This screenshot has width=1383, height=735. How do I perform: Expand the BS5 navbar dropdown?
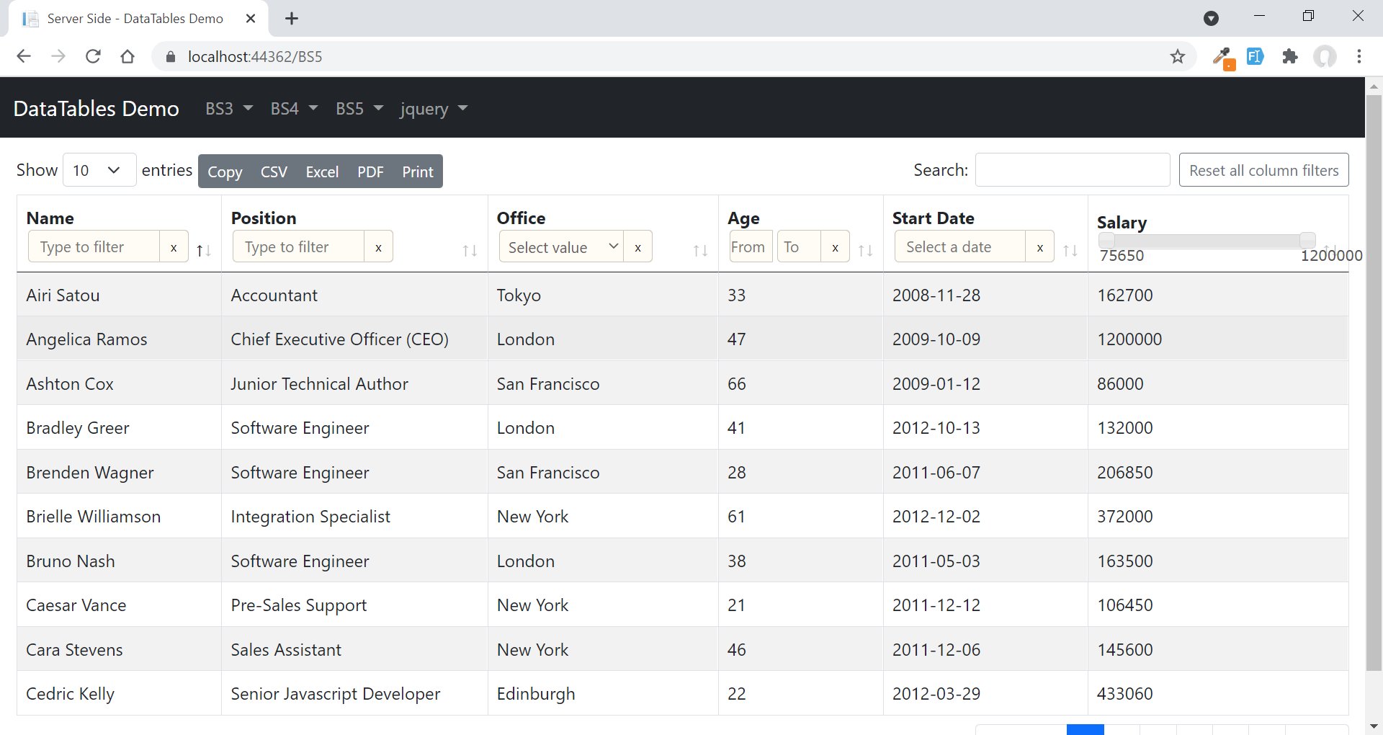tap(359, 109)
